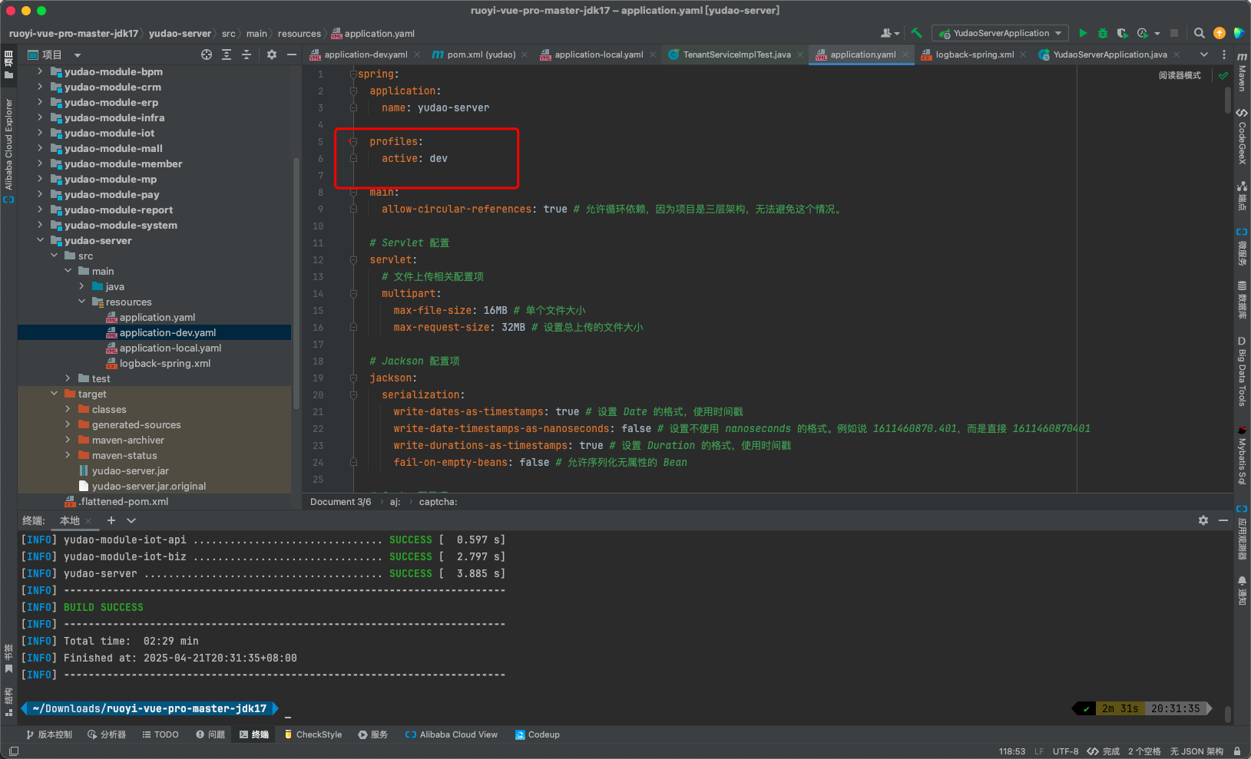The image size is (1251, 759).
Task: Toggle reader mode label in the editor
Action: (x=1180, y=75)
